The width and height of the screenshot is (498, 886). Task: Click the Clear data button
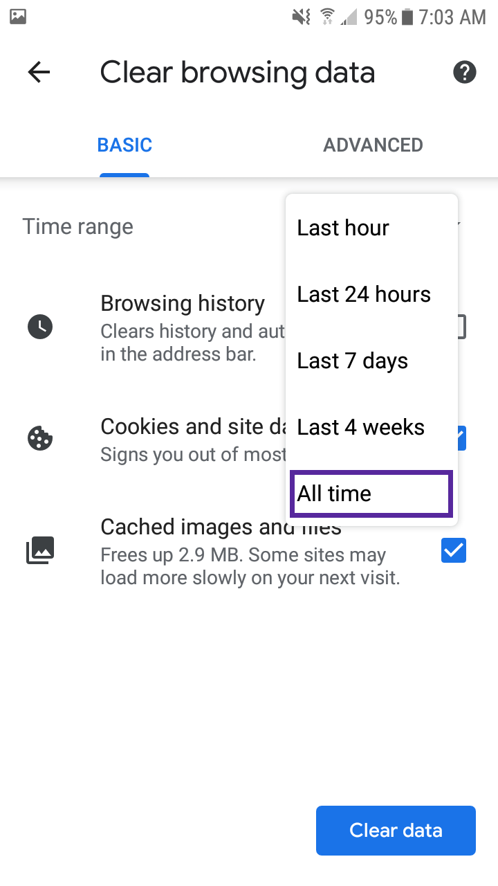click(396, 831)
